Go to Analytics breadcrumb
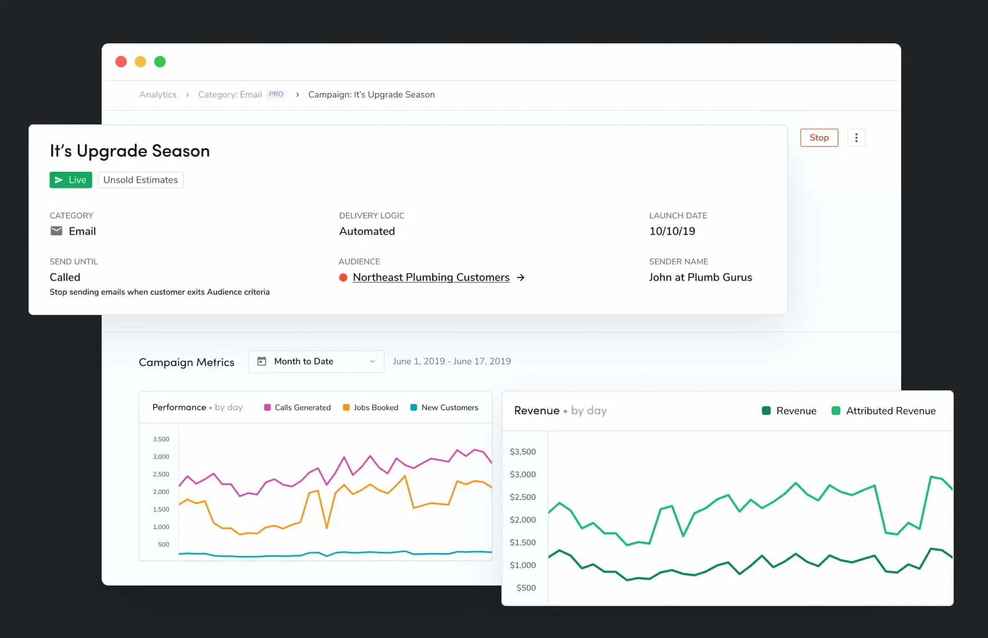 (x=158, y=95)
